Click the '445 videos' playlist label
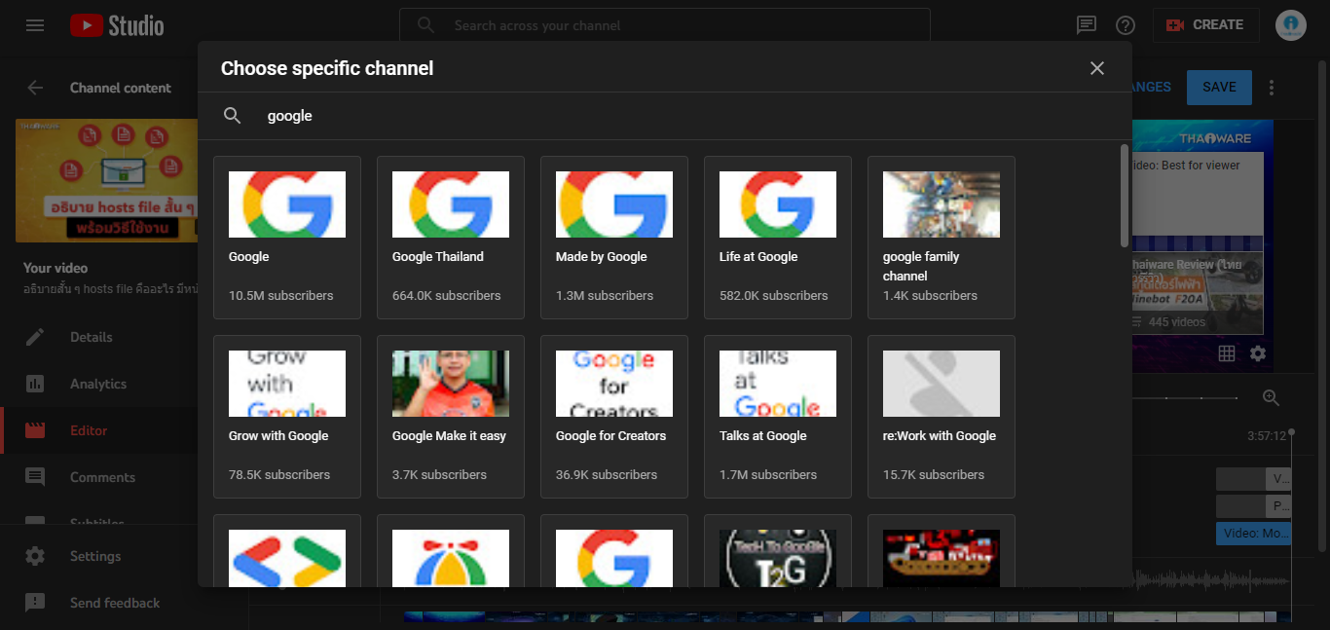1330x630 pixels. coord(1176,322)
